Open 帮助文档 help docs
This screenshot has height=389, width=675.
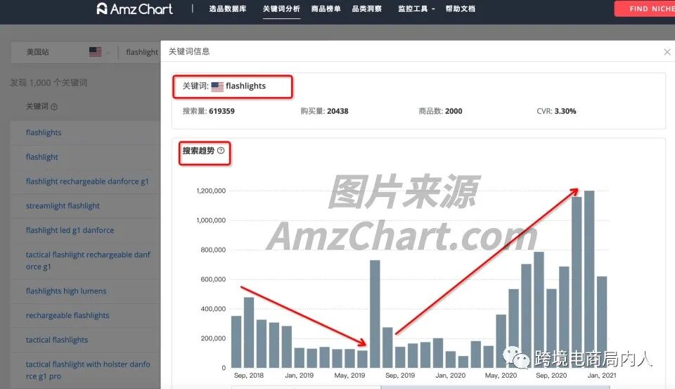(460, 8)
